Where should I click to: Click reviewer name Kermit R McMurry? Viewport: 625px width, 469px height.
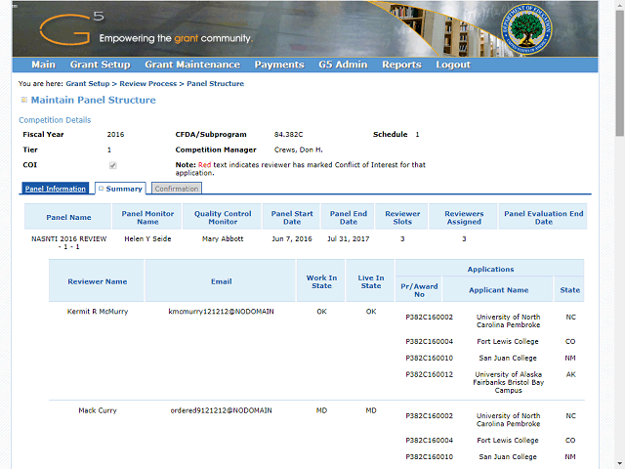(x=98, y=311)
